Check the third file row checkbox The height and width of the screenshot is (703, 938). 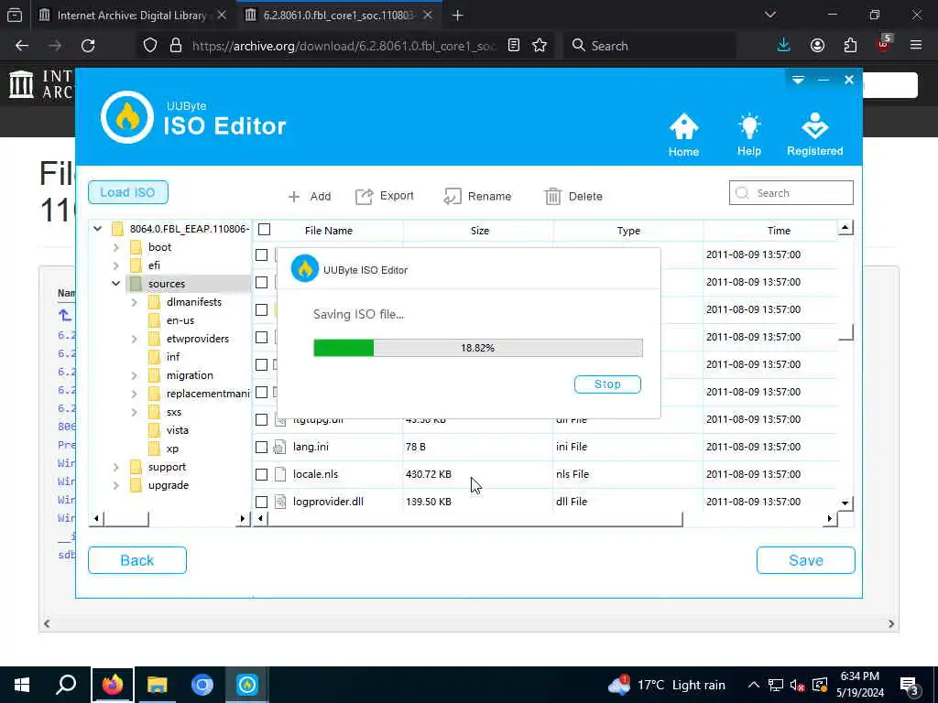261,309
